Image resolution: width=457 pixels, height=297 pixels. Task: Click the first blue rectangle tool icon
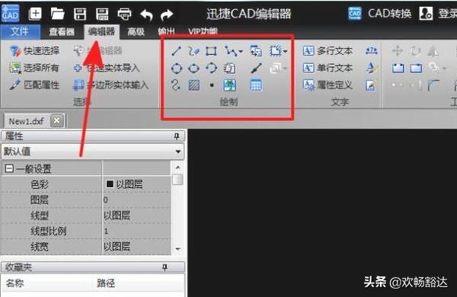398,69
